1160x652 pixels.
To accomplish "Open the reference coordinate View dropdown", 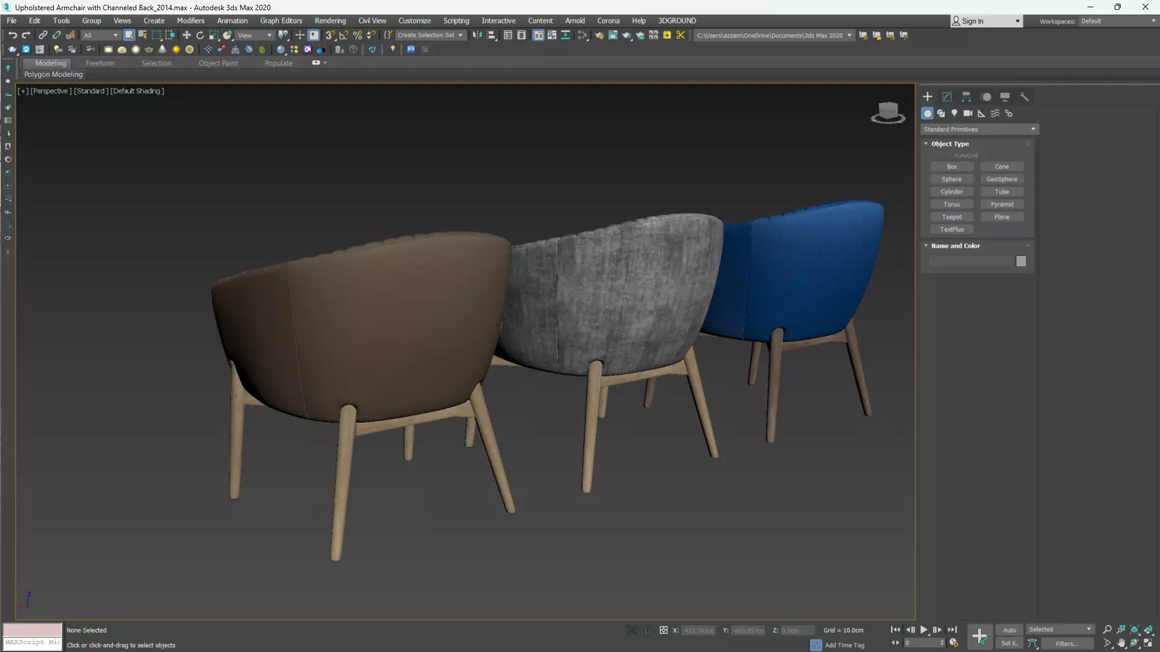I will [x=254, y=35].
